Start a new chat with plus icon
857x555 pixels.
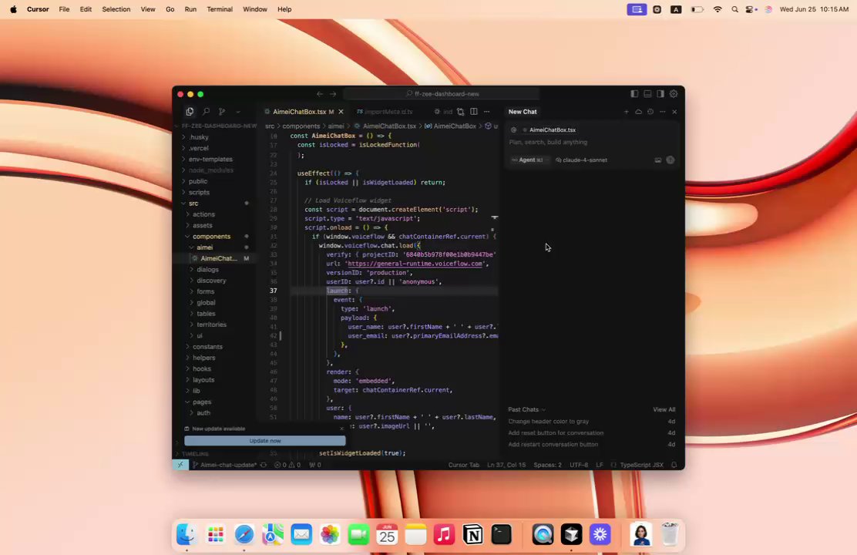click(627, 112)
